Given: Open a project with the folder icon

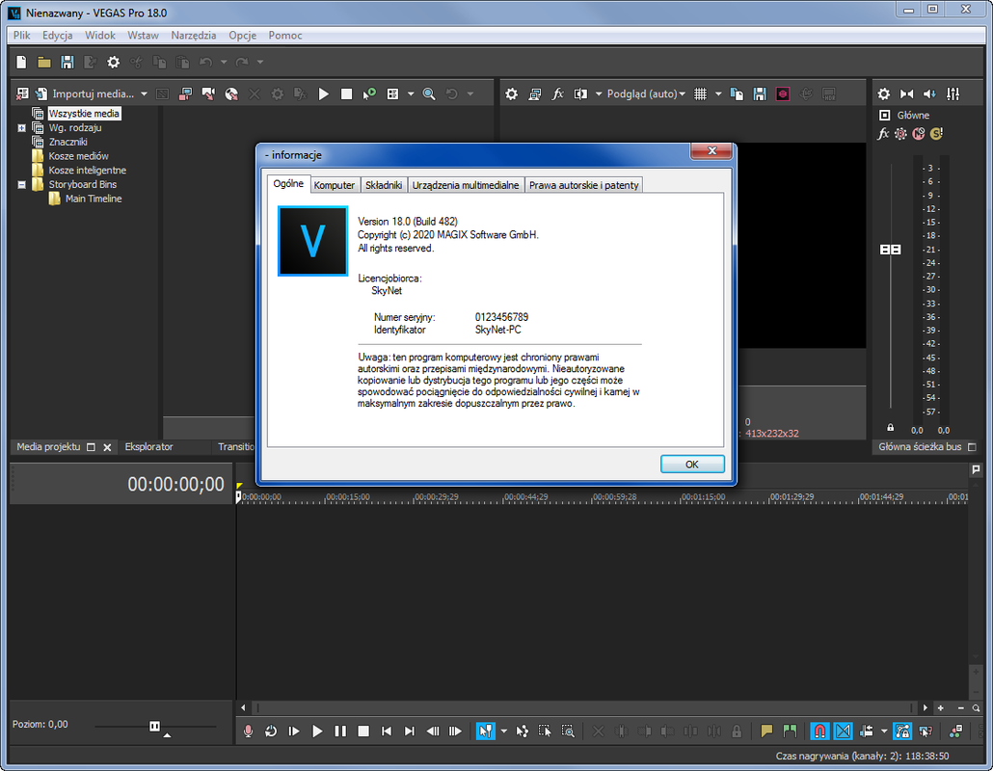Looking at the screenshot, I should point(43,62).
